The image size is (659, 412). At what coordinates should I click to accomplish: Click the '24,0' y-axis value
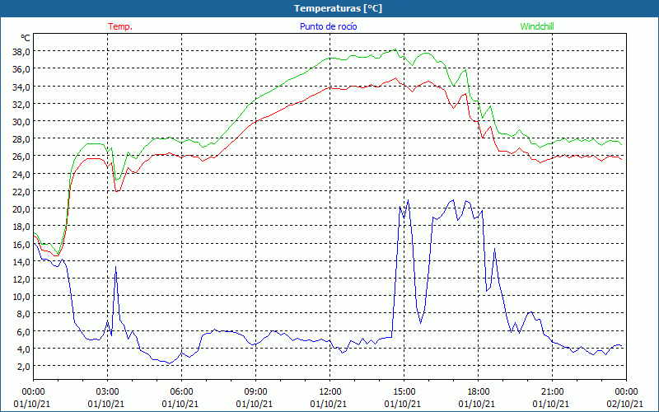point(22,174)
